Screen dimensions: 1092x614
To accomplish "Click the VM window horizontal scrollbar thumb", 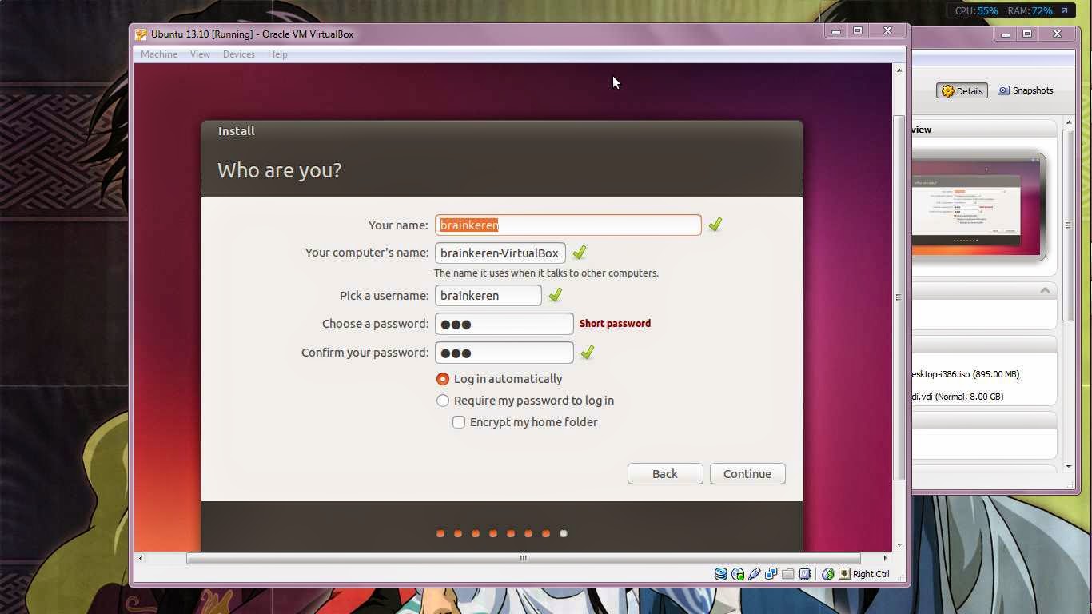I will [x=524, y=558].
